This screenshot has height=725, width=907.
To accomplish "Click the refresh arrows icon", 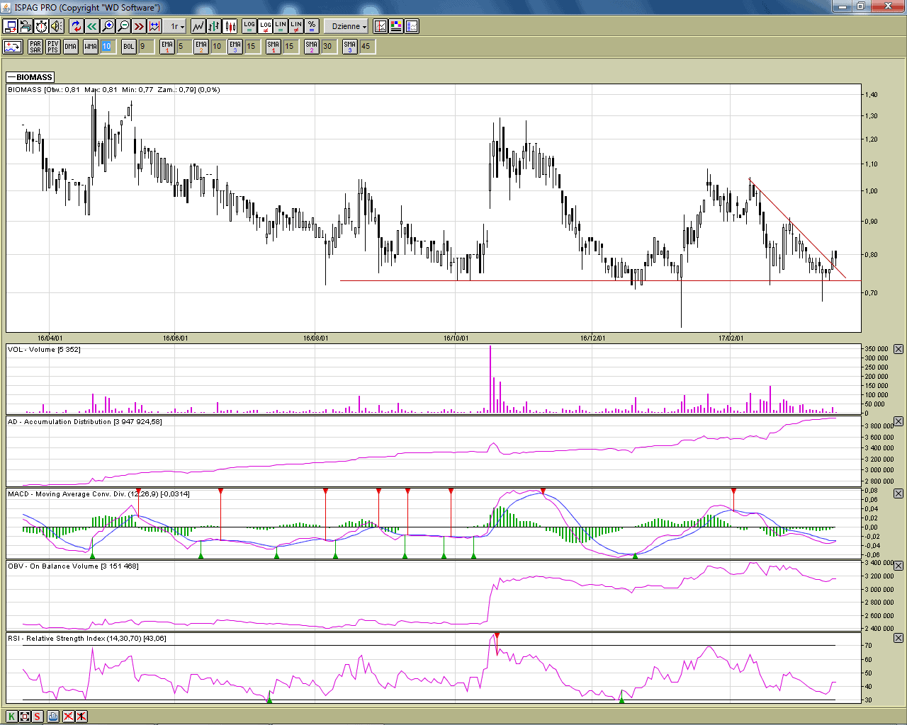I will point(77,26).
